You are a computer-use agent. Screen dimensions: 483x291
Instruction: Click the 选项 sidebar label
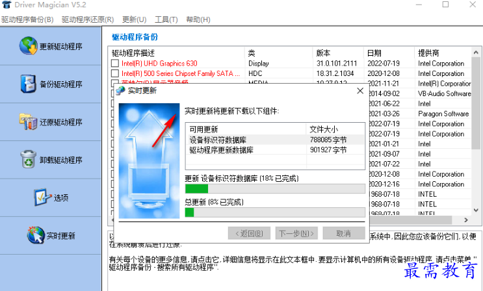(x=61, y=197)
